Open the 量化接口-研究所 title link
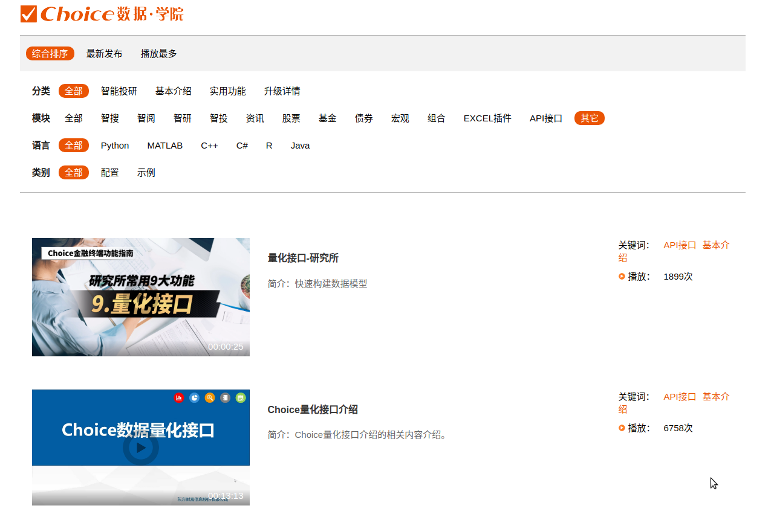Screen dimensions: 774x523 [303, 258]
